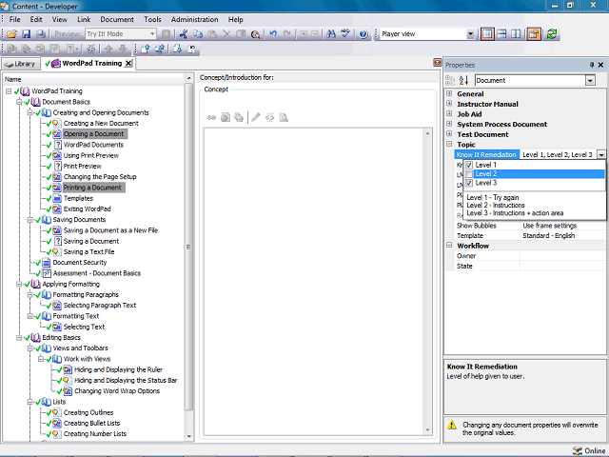Open the Document dropdown in Properties

pyautogui.click(x=590, y=80)
